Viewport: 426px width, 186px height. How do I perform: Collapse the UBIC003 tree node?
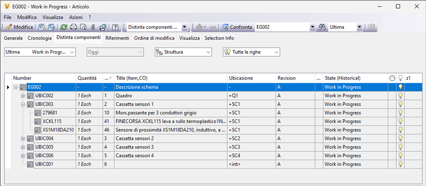pos(23,104)
